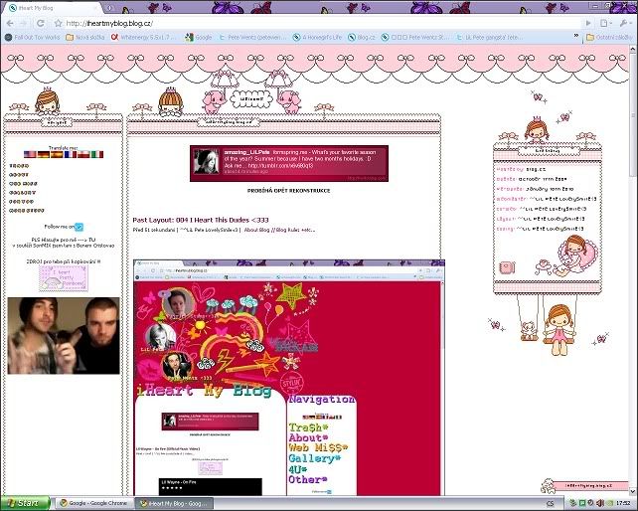Image resolution: width=638 pixels, height=511 pixels.
Task: Click the two guys video thumbnail in sidebar
Action: (x=63, y=335)
